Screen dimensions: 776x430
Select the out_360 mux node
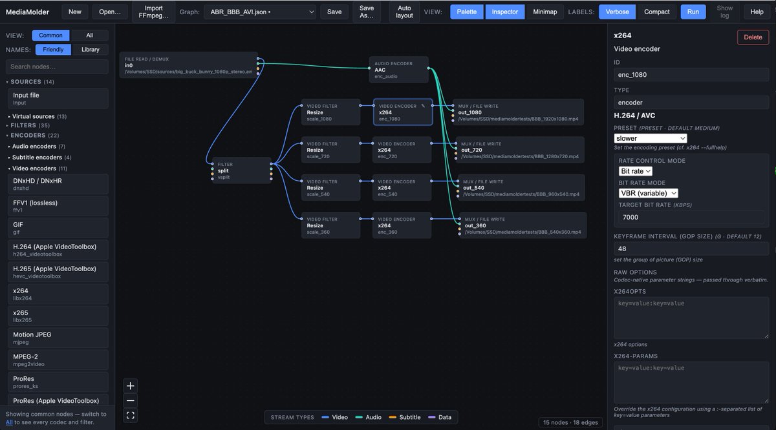tap(522, 225)
